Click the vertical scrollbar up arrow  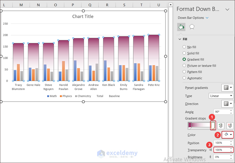[x=171, y=5]
